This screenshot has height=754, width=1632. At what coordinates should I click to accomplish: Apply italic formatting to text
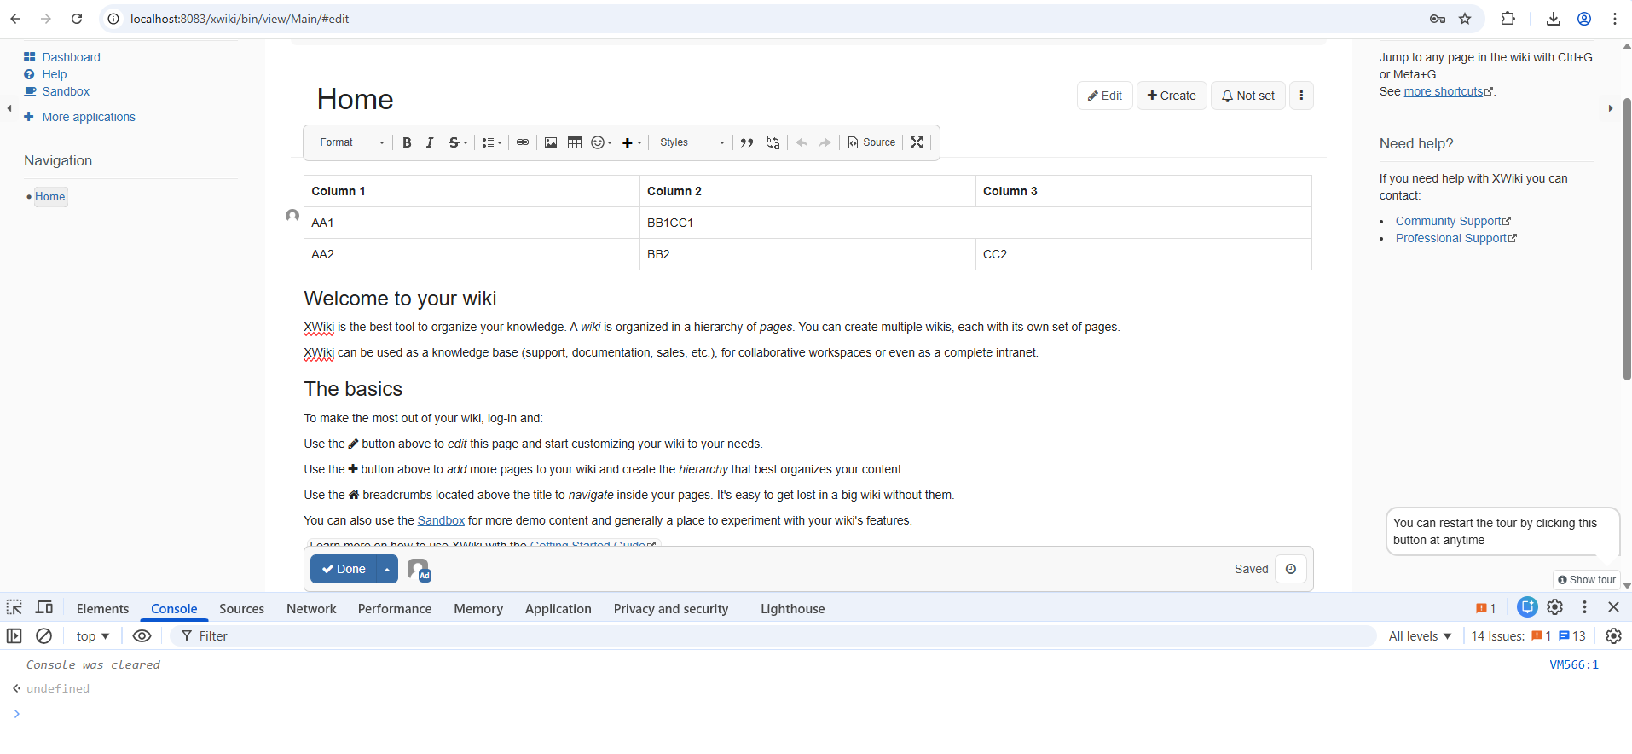point(430,142)
